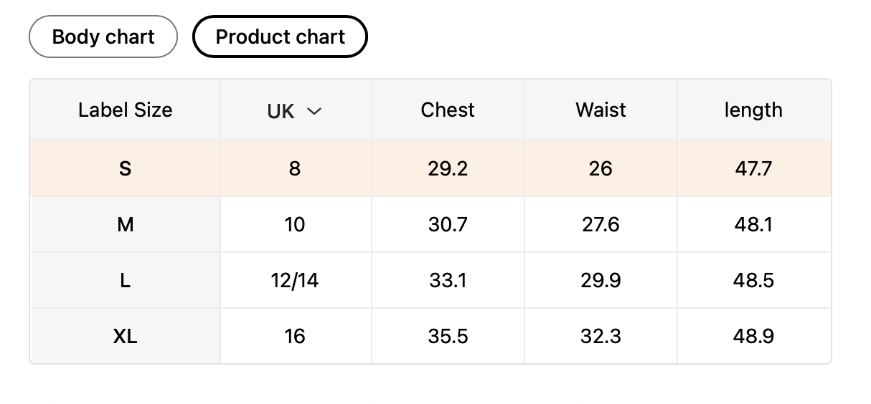
Task: Click the Chest column header
Action: (x=448, y=110)
